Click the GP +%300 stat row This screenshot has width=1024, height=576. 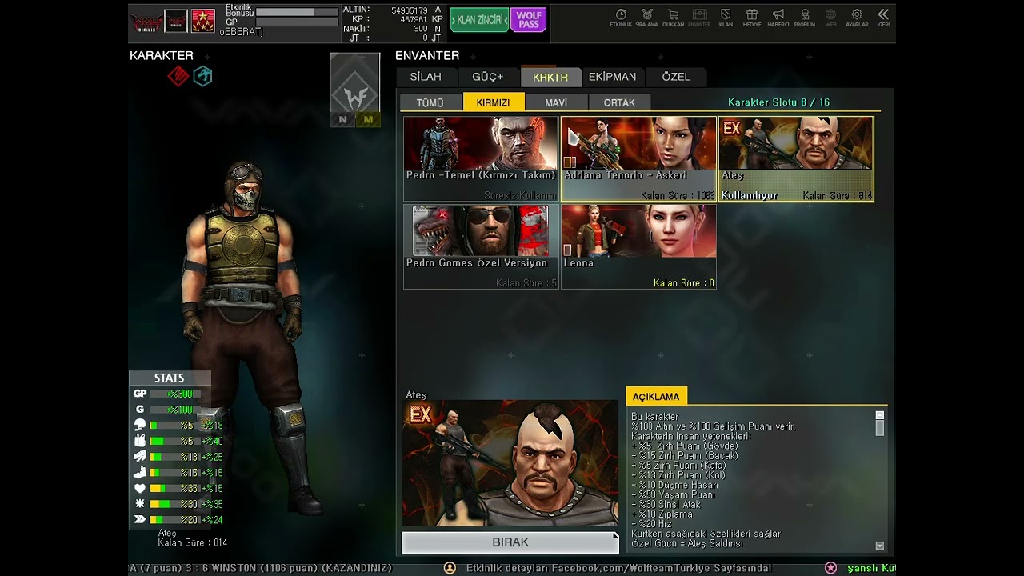tap(170, 394)
